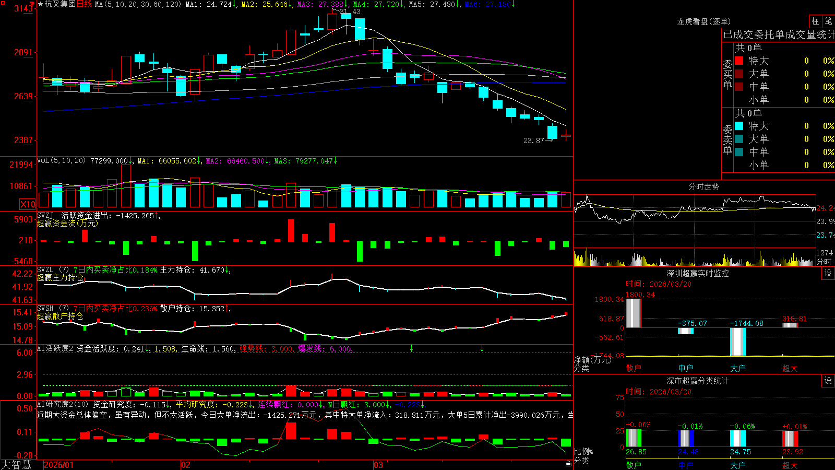Jump to the 02 month marker
The height and width of the screenshot is (470, 835).
[185, 465]
